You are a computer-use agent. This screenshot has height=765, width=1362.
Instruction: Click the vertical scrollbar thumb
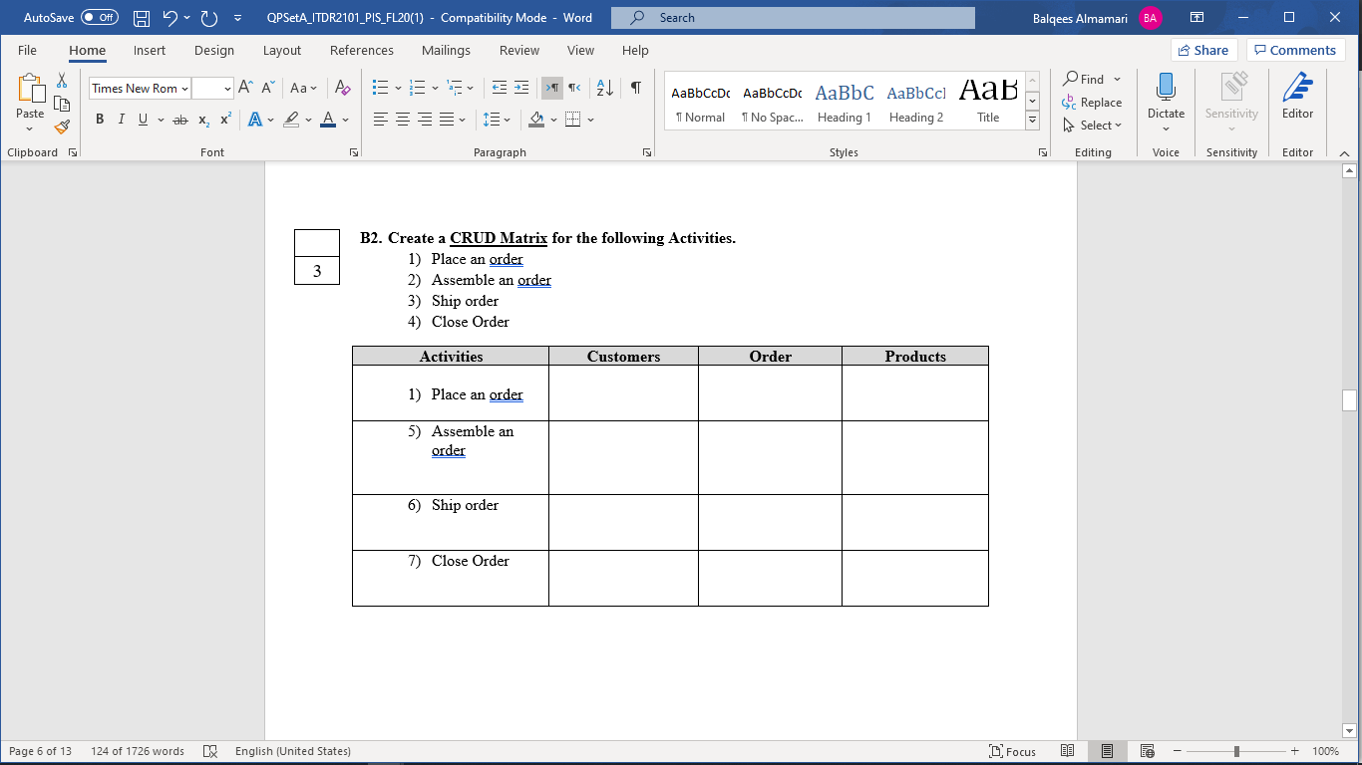tap(1350, 400)
